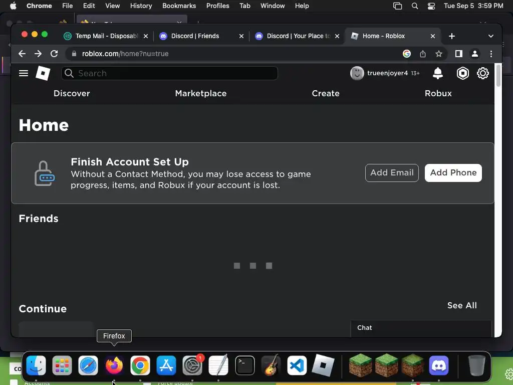Open Finder from the Dock

[36, 365]
